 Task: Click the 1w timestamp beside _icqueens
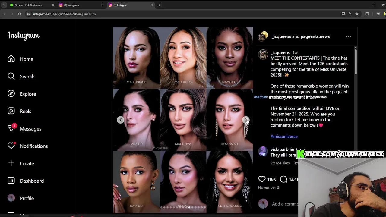[x=295, y=52]
